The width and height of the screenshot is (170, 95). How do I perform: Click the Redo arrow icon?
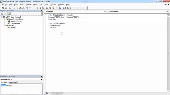30,8
